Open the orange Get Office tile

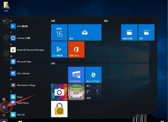click(76, 49)
